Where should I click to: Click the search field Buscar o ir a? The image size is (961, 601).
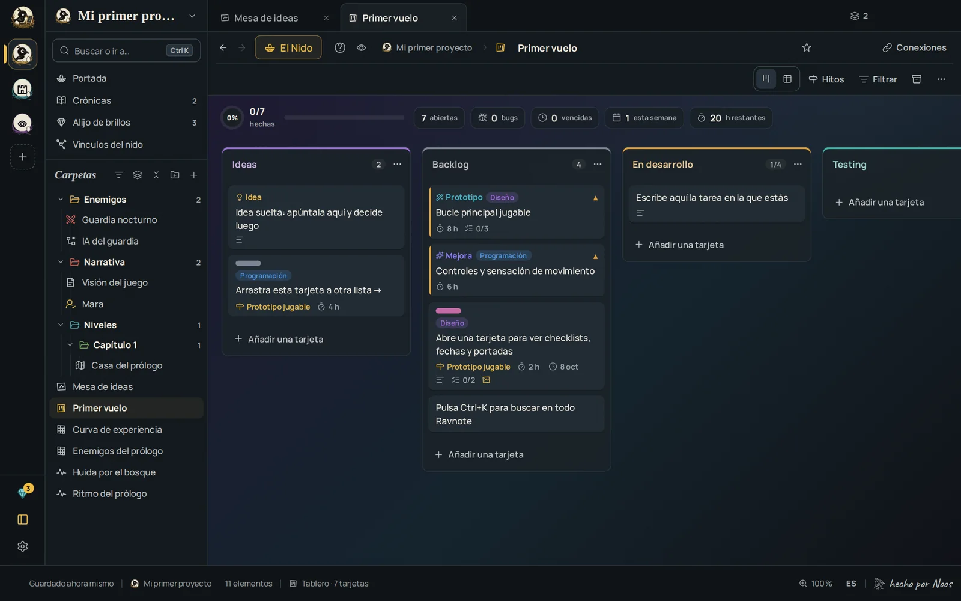pos(126,50)
